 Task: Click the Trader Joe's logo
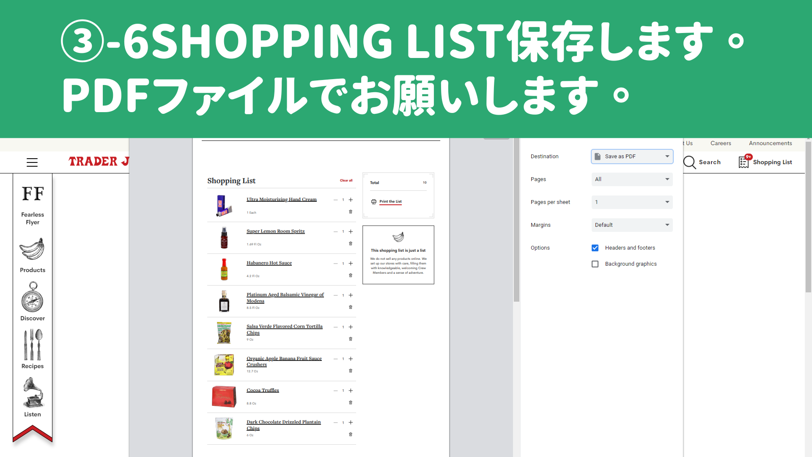[x=99, y=162]
